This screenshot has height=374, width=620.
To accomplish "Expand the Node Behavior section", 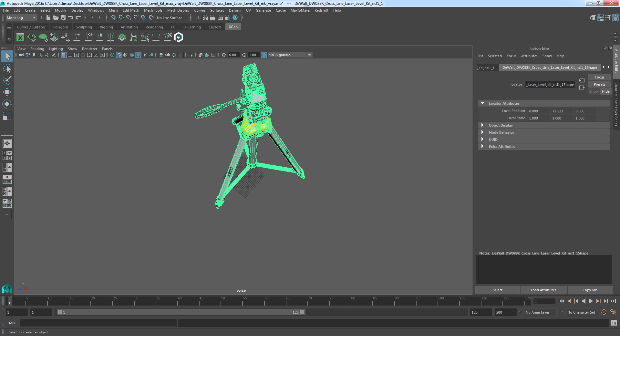I will pyautogui.click(x=482, y=132).
